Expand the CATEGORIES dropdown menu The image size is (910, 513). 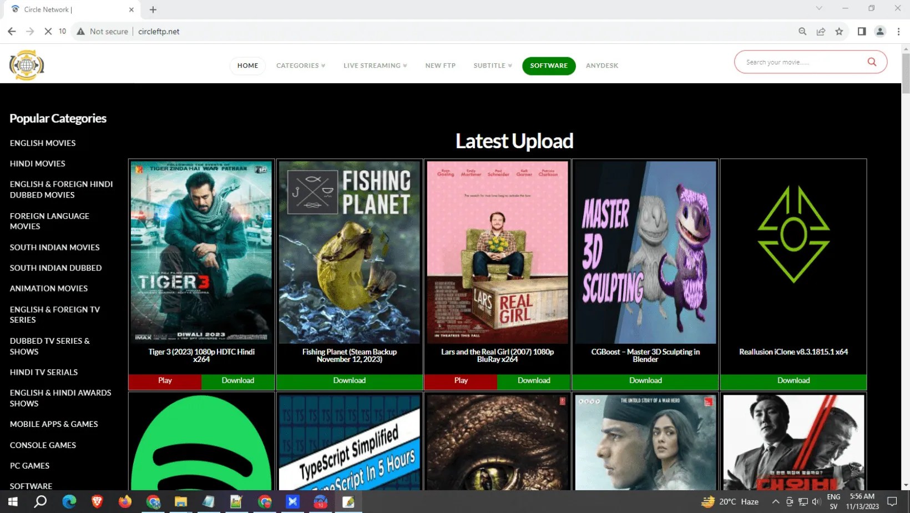[x=300, y=66]
